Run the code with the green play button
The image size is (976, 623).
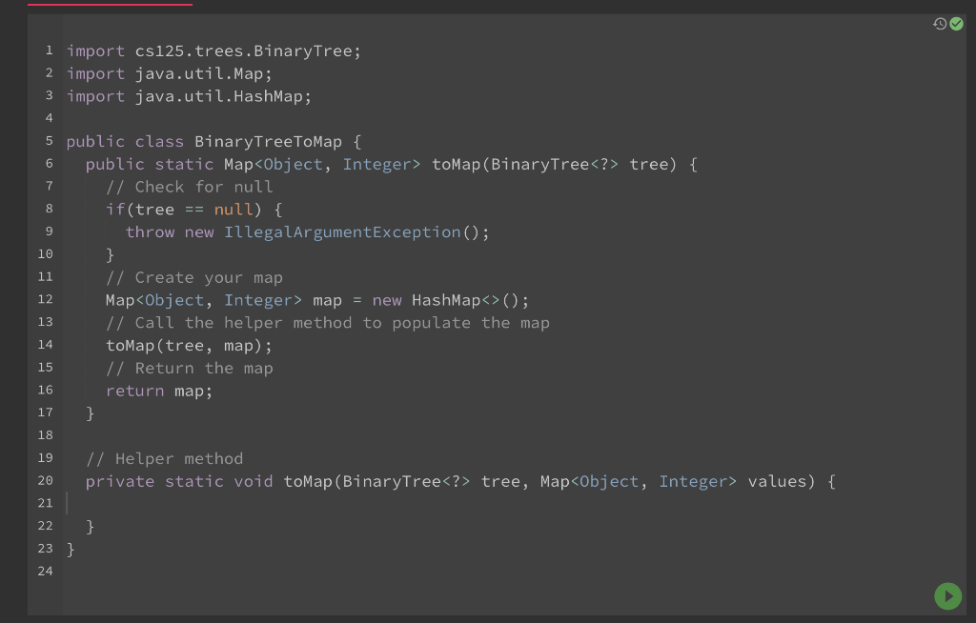[947, 596]
